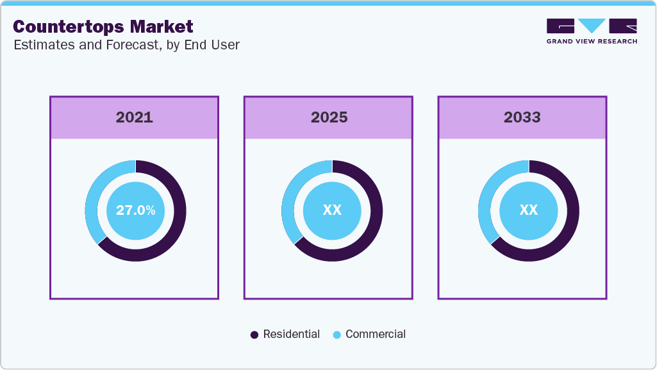Click the Grand View Research logo mark
This screenshot has height=370, width=657.
click(x=592, y=26)
